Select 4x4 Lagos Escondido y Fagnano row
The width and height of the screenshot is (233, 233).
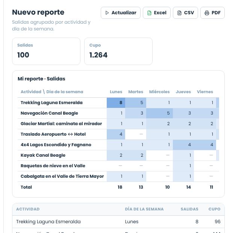click(x=56, y=145)
